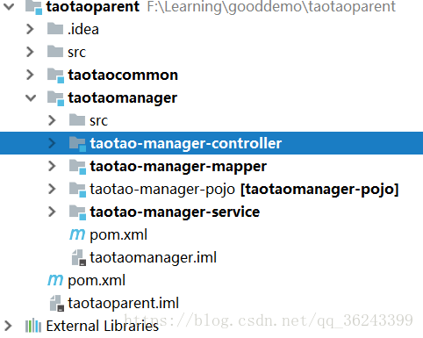Click the taotaomanager.iml file icon
Screen dimensions: 423x338
(x=79, y=257)
